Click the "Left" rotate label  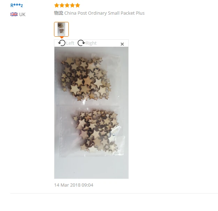pyautogui.click(x=70, y=43)
